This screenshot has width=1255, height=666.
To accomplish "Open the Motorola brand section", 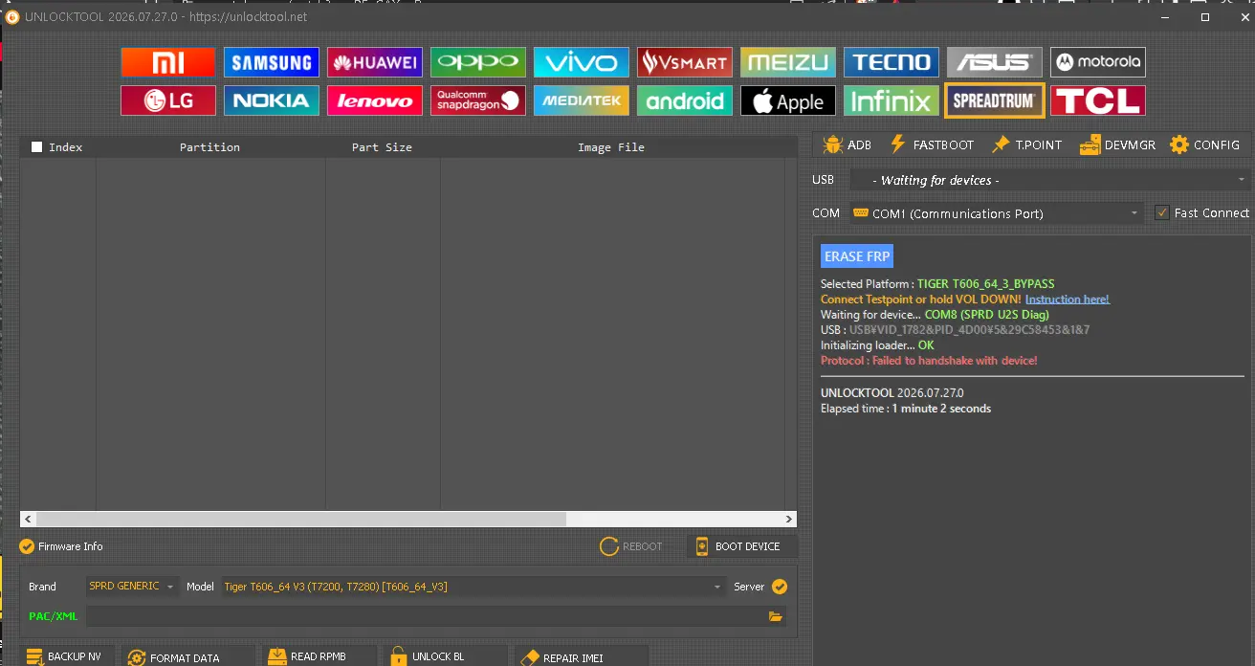I will (x=1098, y=62).
